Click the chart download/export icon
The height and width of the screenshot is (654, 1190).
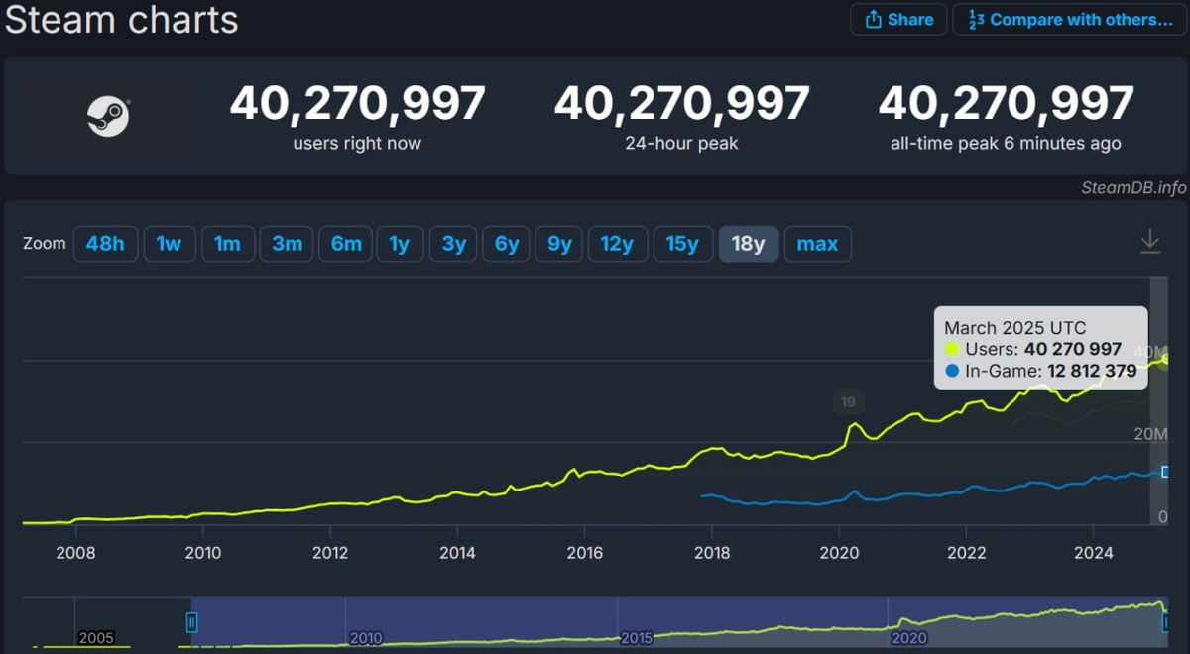click(x=1150, y=240)
